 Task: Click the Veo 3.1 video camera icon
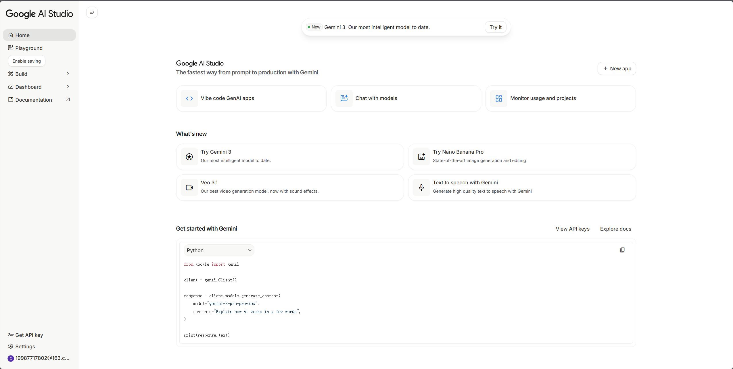coord(189,188)
